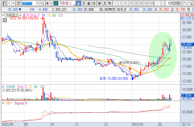Click the grid table icon under 가온칩스 label
This screenshot has width=194, height=127.
pos(5,20)
